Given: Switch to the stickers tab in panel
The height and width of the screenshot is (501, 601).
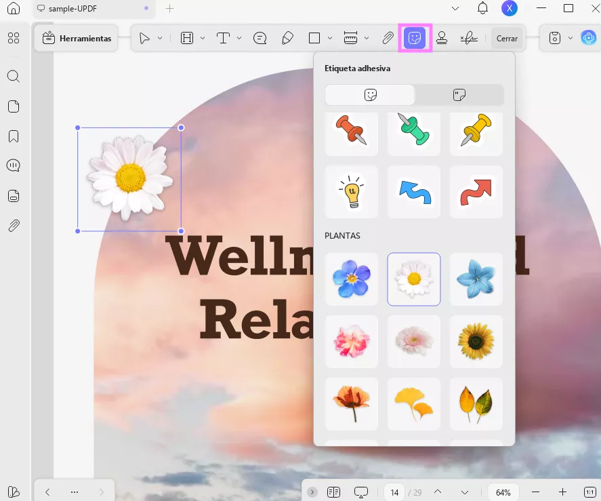Looking at the screenshot, I should pyautogui.click(x=370, y=95).
